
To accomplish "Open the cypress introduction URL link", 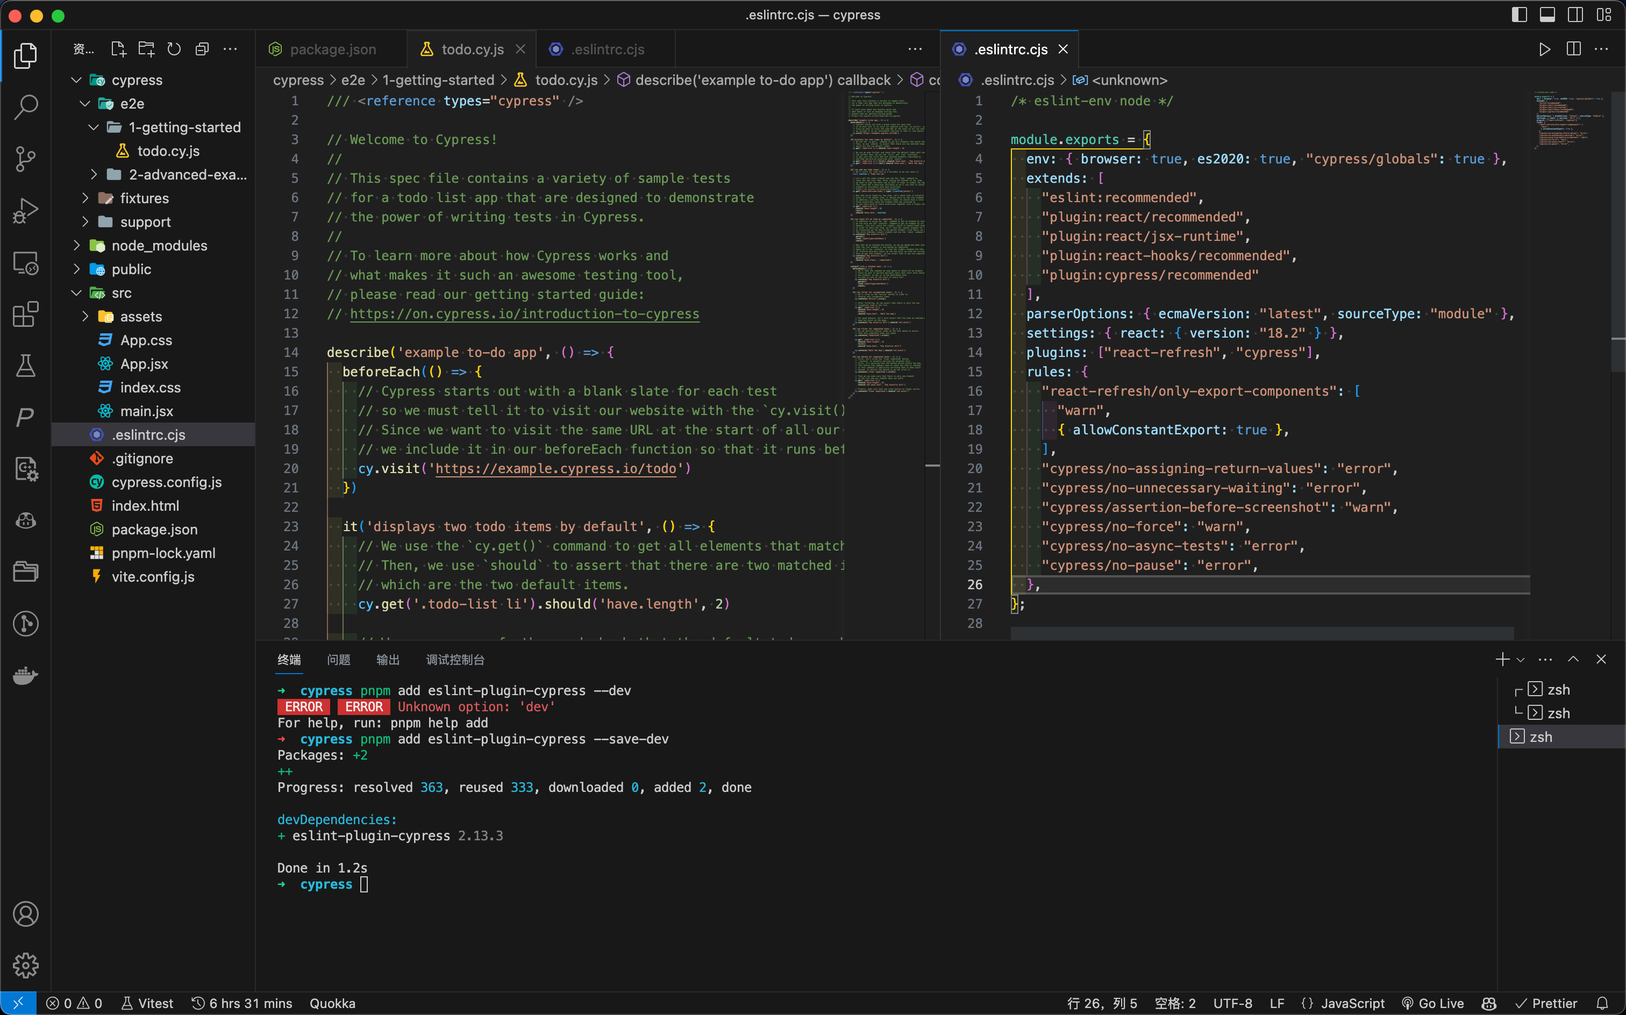I will coord(524,313).
